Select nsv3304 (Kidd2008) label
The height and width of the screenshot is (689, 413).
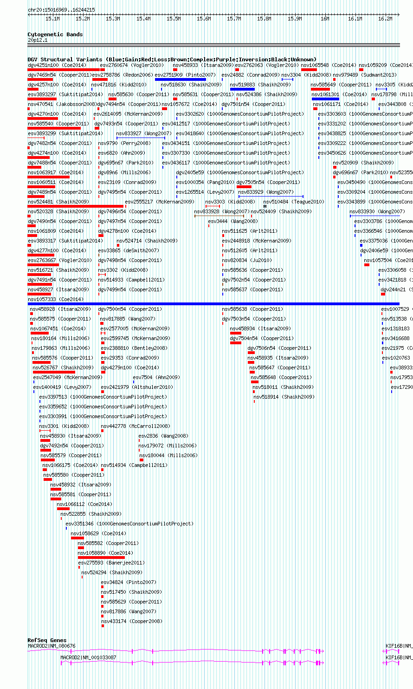pos(306,75)
